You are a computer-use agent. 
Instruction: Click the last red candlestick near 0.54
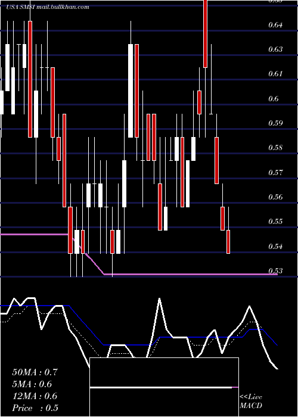pos(228,242)
